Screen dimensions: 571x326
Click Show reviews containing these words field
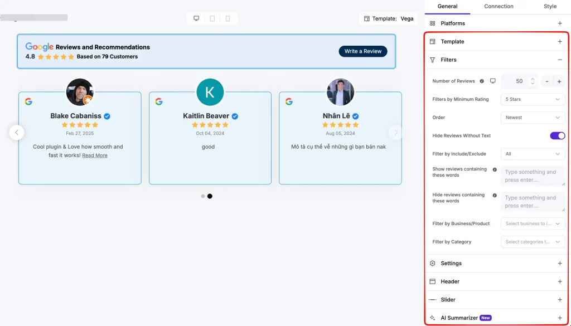pyautogui.click(x=533, y=176)
